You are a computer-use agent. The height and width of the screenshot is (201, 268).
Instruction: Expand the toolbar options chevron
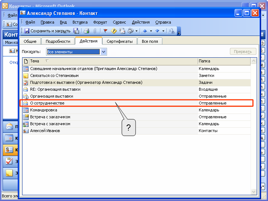[179, 31]
